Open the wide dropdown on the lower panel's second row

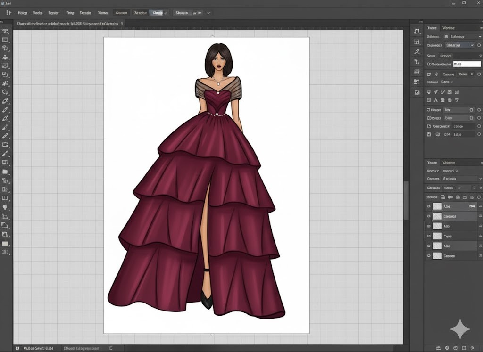(460, 179)
